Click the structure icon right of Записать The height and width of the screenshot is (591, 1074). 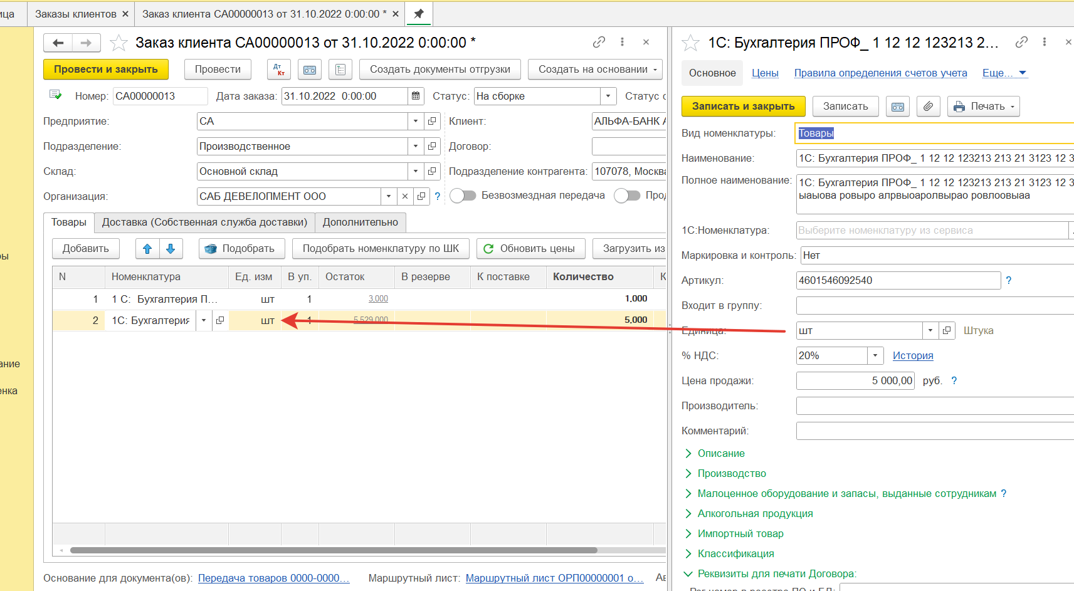pyautogui.click(x=898, y=107)
